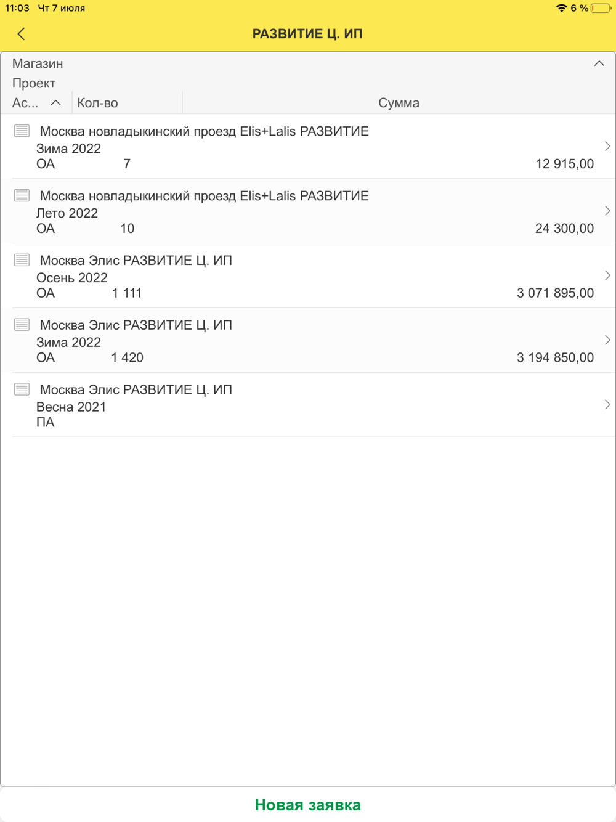Create request with Новая заявка button
Image resolution: width=616 pixels, height=822 pixels.
[x=307, y=805]
